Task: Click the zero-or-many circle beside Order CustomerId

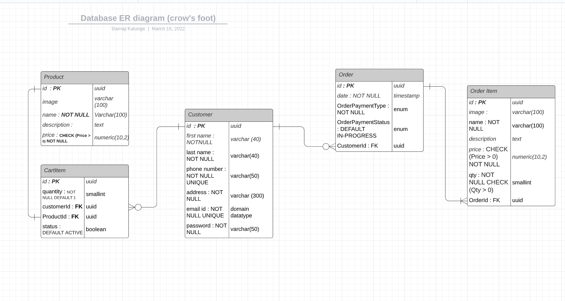Action: pyautogui.click(x=326, y=146)
